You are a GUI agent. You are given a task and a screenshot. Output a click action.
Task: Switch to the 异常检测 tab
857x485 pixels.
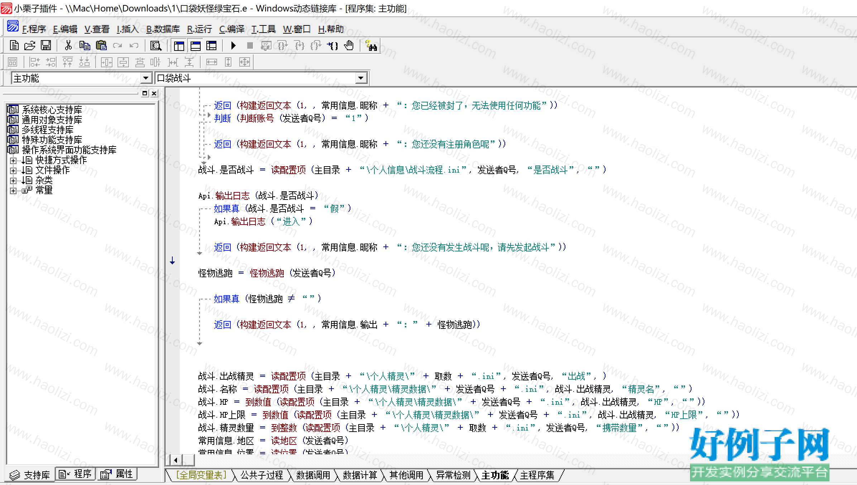tap(453, 475)
